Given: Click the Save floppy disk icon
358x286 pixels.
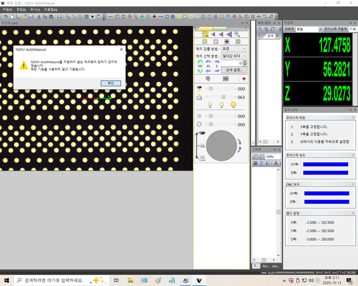Looking at the screenshot, I should [x=31, y=17].
